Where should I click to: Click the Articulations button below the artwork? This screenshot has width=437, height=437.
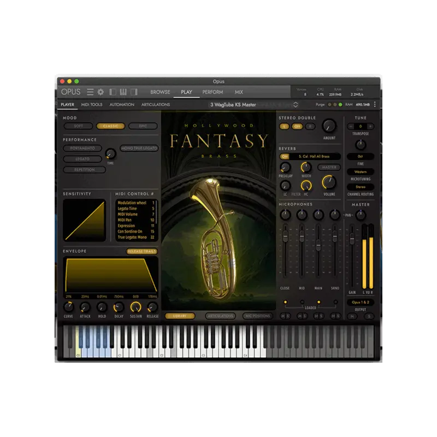click(220, 316)
